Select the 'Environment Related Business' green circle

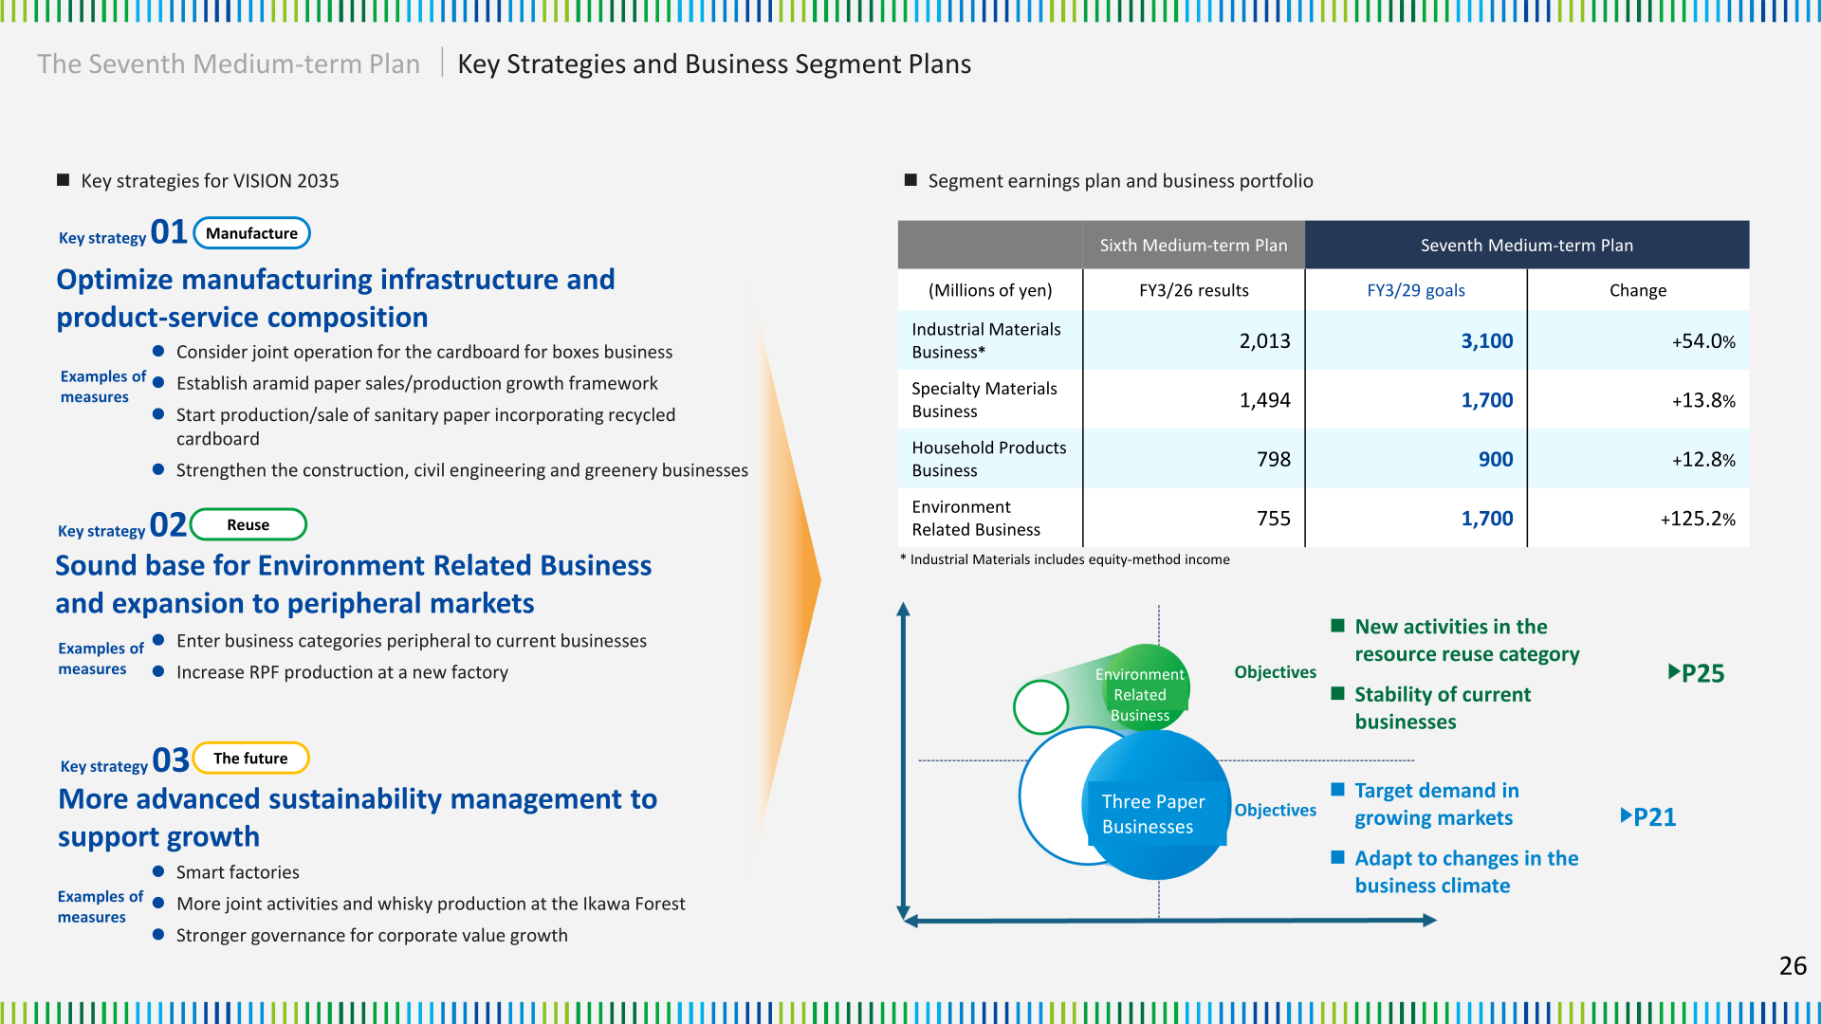pos(1145,688)
